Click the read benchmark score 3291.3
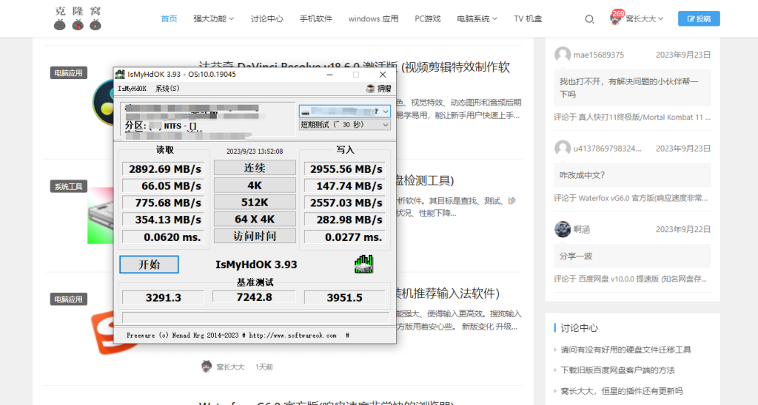Viewport: 758px width, 405px height. point(163,297)
